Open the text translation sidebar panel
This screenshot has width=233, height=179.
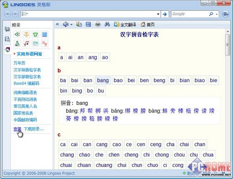click(x=7, y=39)
